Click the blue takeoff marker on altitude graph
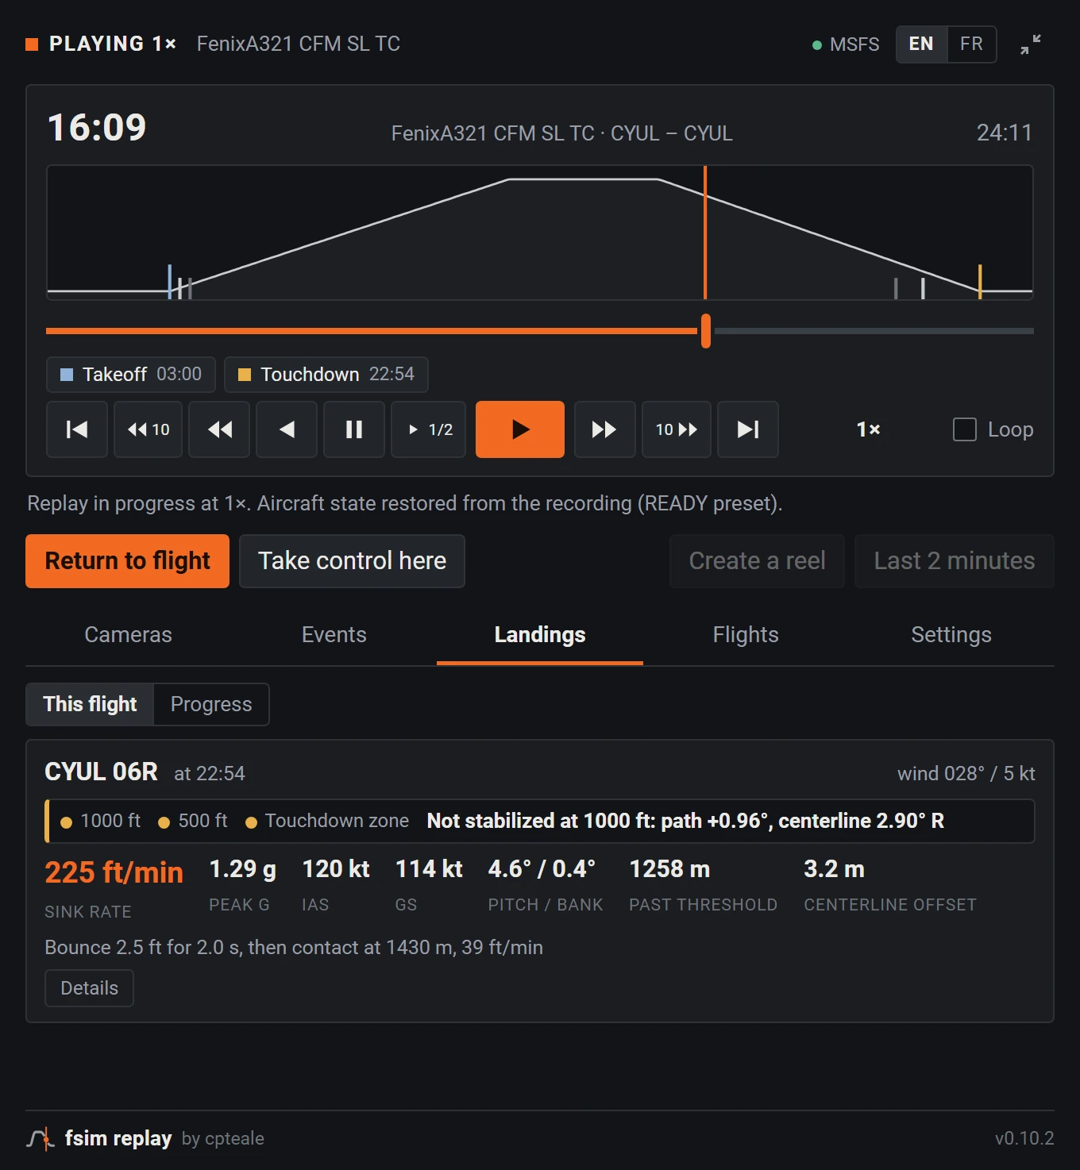 [x=170, y=281]
